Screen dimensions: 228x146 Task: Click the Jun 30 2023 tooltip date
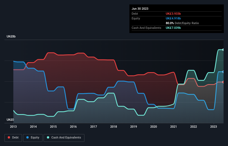[x=140, y=9]
